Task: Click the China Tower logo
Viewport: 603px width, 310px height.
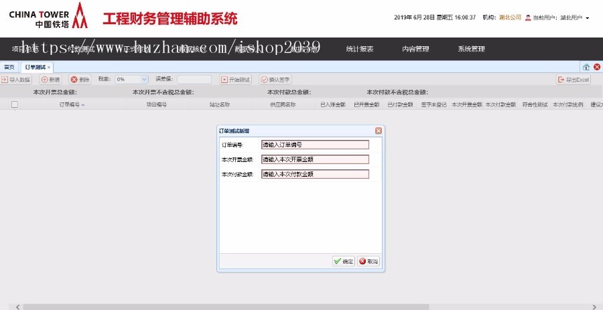Action: point(48,15)
